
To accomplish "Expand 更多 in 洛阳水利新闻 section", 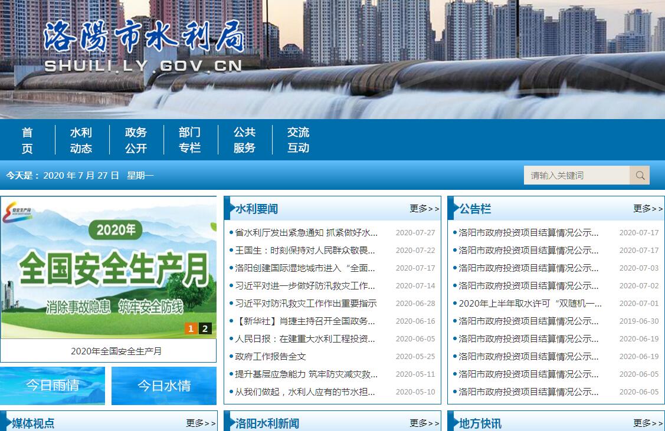I will (x=424, y=423).
